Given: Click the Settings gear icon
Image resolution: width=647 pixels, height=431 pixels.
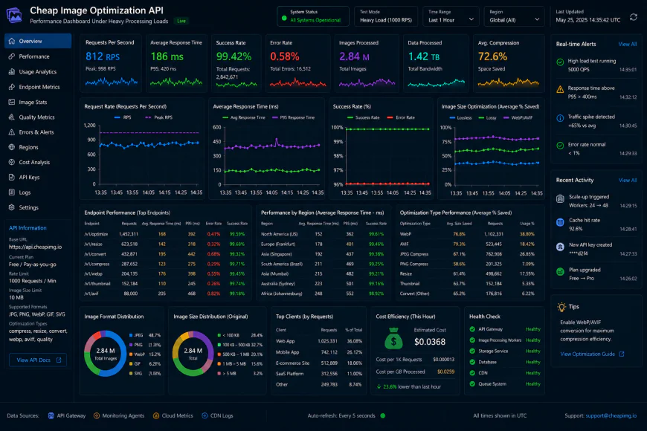Looking at the screenshot, I should [12, 207].
